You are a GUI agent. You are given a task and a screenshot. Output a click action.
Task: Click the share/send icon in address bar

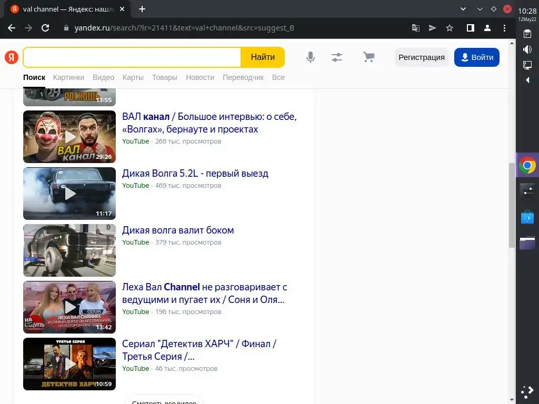pos(433,28)
